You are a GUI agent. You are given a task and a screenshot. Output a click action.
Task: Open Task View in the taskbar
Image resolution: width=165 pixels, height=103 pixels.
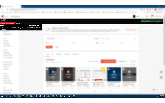[10, 96]
